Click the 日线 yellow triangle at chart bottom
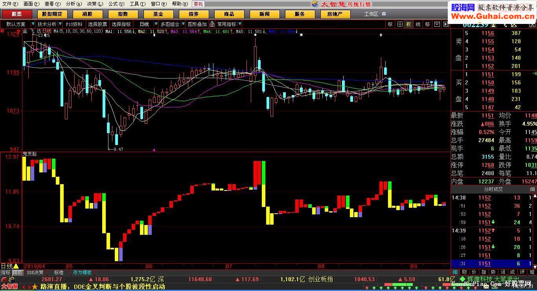 (x=16, y=266)
